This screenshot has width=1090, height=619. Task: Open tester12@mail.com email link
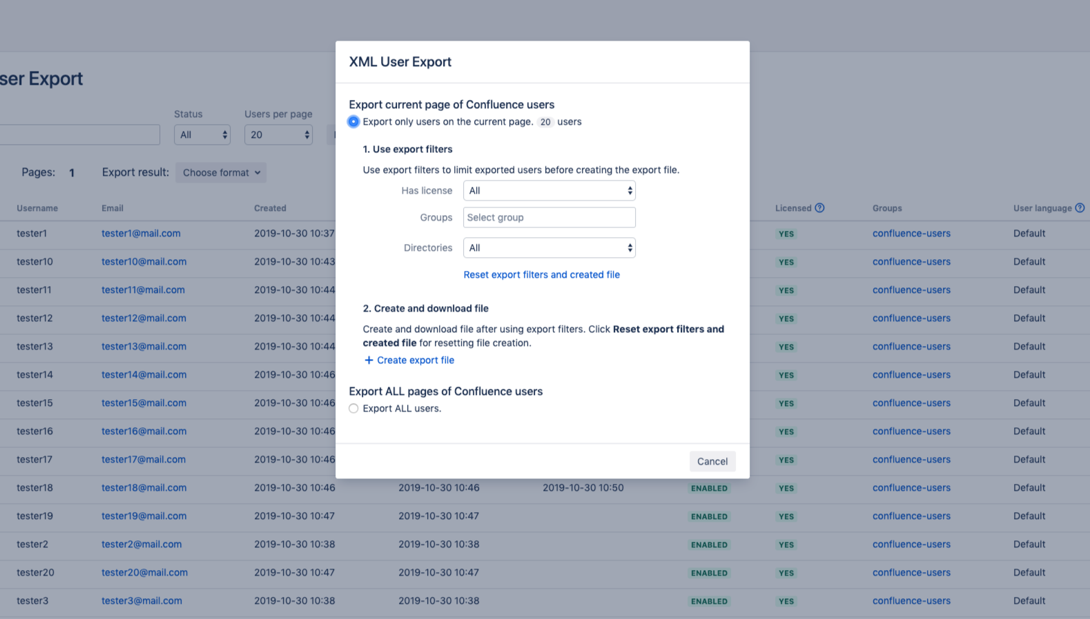144,318
